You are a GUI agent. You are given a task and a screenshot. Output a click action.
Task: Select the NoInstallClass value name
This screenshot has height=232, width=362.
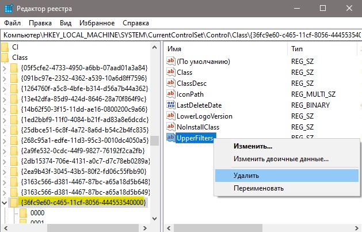(198, 127)
